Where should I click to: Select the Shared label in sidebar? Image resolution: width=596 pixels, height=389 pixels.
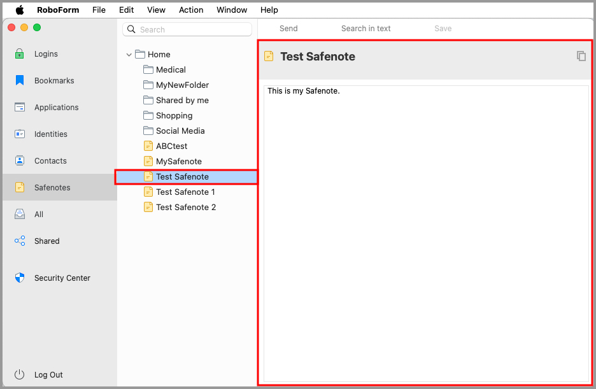click(46, 241)
